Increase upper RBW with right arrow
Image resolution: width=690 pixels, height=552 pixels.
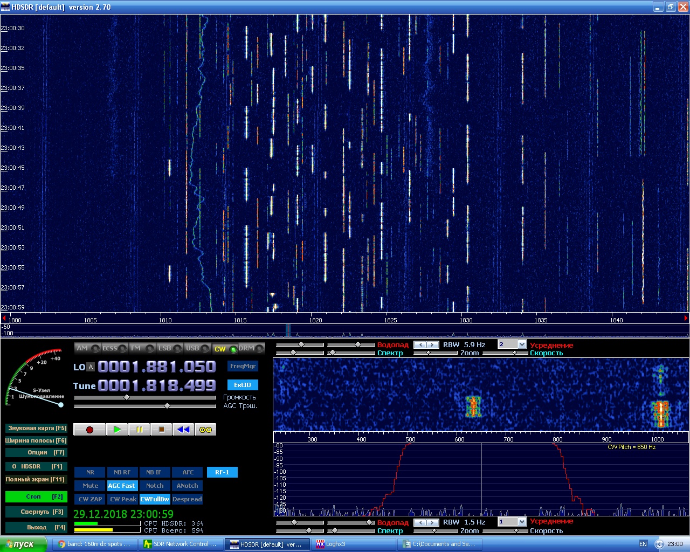(x=432, y=344)
